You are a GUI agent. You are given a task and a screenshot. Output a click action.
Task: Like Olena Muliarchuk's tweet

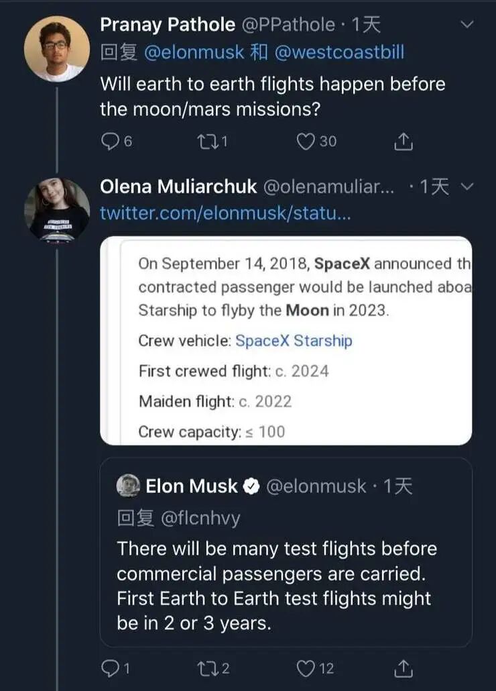pyautogui.click(x=306, y=668)
